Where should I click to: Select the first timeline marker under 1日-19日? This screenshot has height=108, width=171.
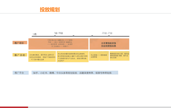55,36
